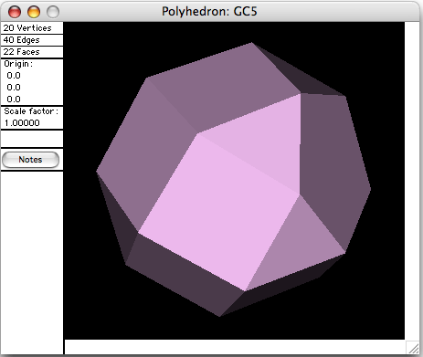Screen dimensions: 423x357
Task: Select the '40 Edges' text
Action: (x=21, y=40)
